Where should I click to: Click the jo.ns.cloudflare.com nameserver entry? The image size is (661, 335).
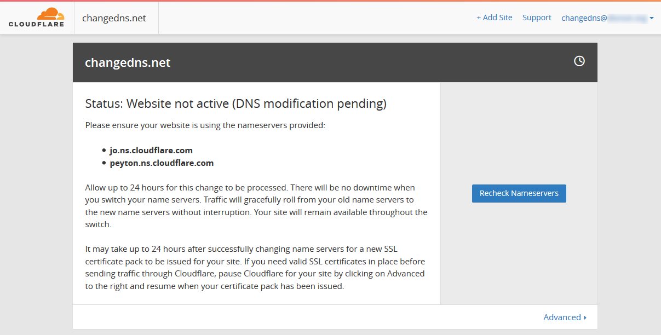point(151,150)
